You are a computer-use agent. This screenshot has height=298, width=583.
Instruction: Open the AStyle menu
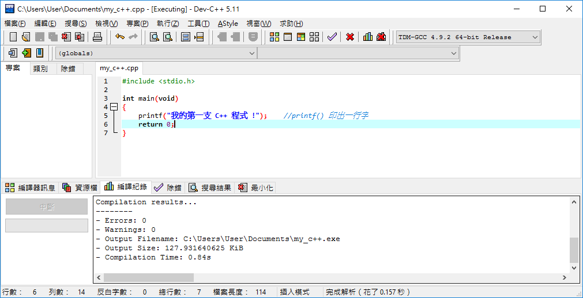click(228, 24)
